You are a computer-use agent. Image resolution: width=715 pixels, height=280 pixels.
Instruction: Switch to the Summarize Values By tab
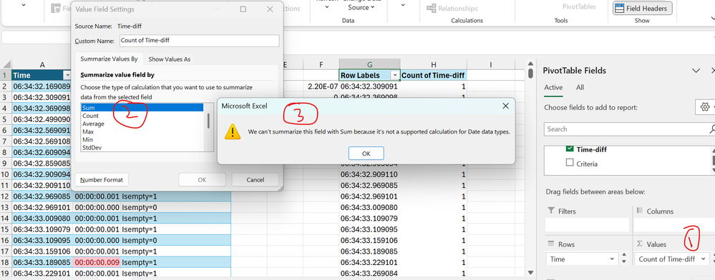[109, 59]
